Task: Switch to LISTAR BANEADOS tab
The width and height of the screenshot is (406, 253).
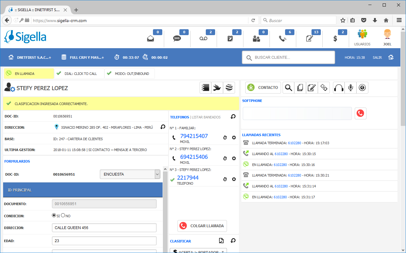Action: [x=206, y=117]
